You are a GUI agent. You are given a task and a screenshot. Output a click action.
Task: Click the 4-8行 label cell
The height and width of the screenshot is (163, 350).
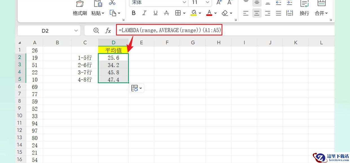point(85,80)
